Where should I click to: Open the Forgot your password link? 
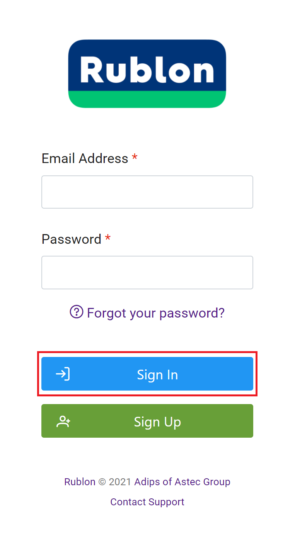[155, 313]
